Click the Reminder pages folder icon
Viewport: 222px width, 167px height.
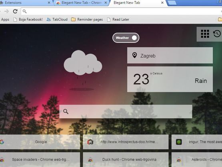pos(73,19)
